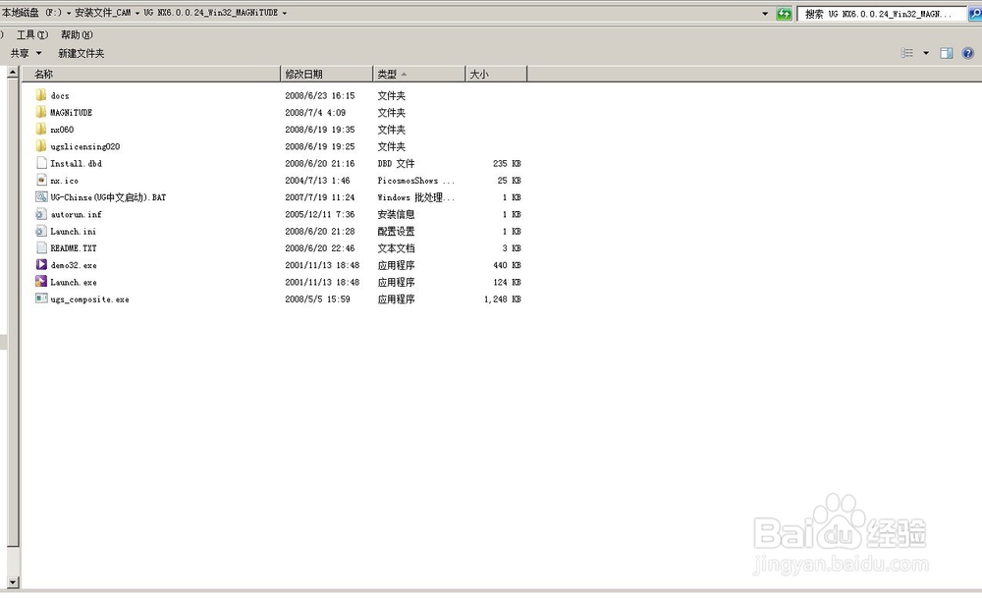Click the type text DBD 文件
This screenshot has width=982, height=598.
[x=396, y=163]
